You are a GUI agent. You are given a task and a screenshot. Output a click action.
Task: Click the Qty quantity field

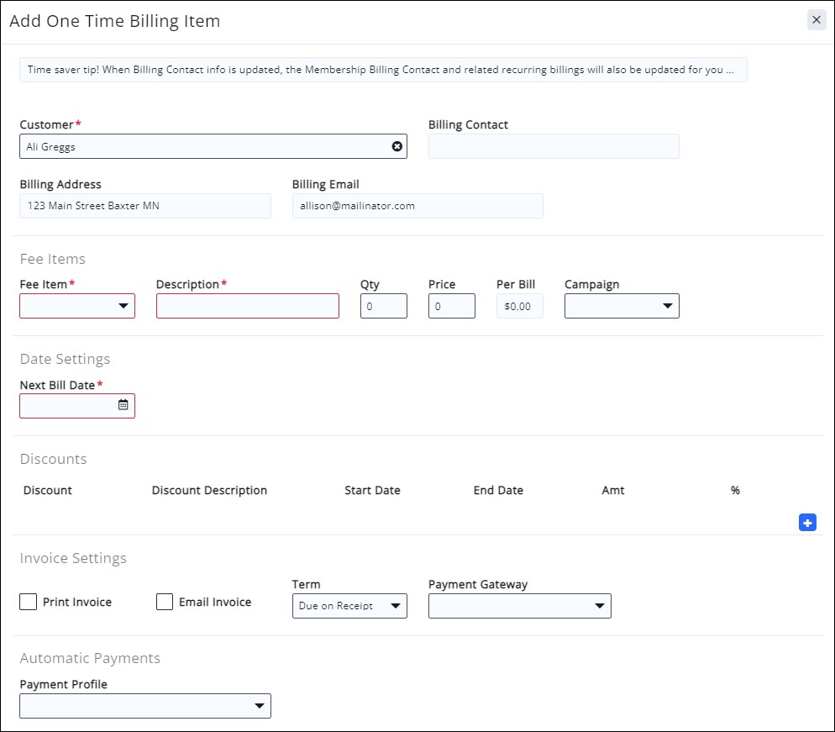click(x=384, y=306)
